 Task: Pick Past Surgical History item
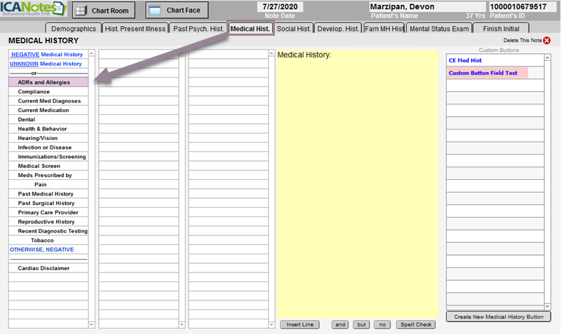(46, 203)
